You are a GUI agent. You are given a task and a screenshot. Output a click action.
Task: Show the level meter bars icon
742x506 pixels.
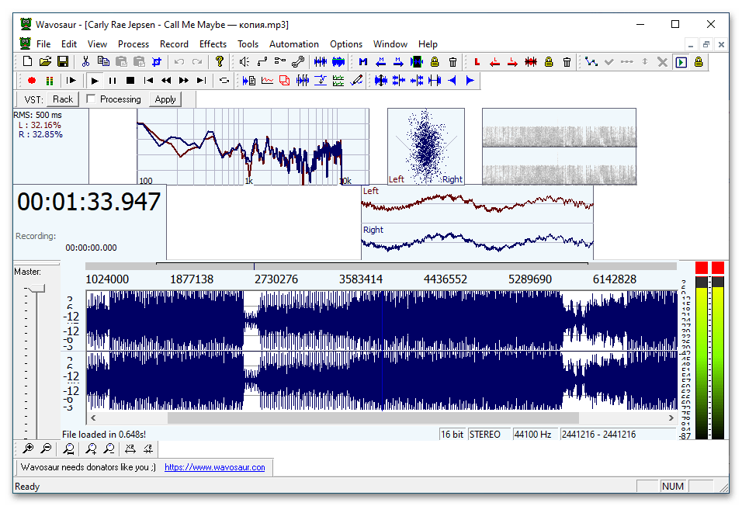50,81
